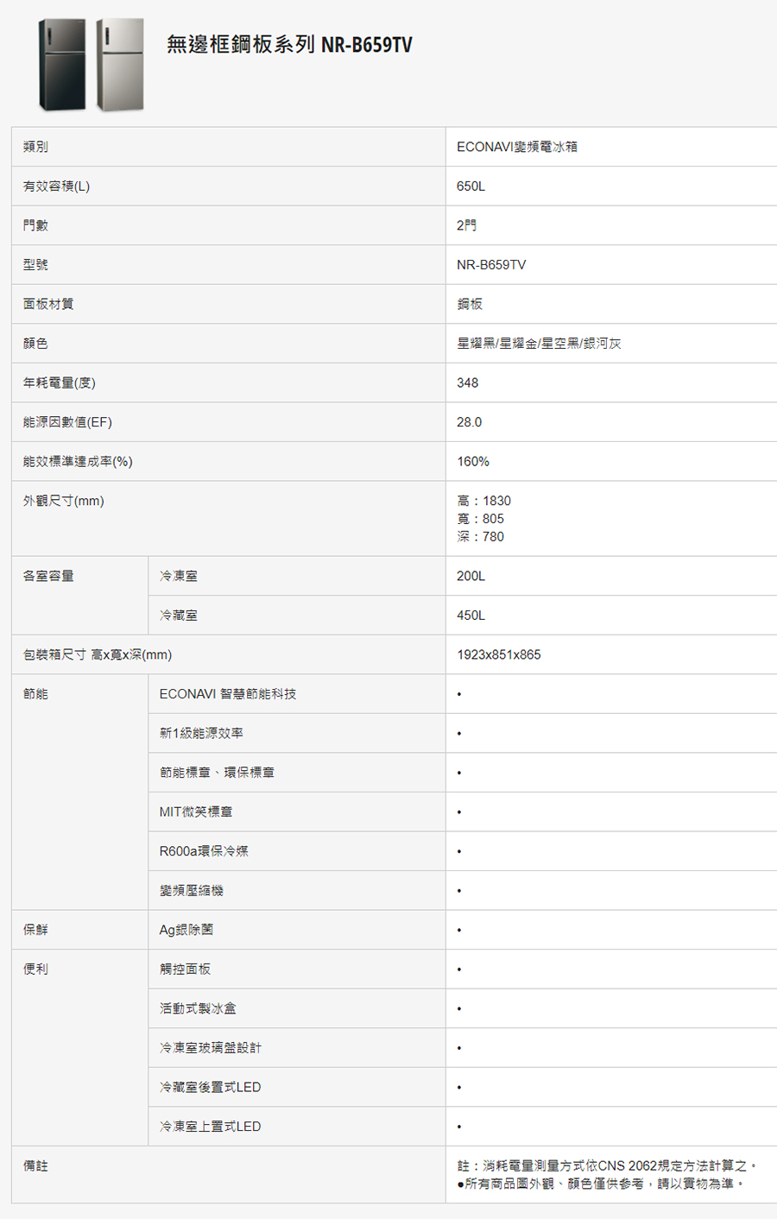This screenshot has height=1219, width=777.
Task: Click the 冷凍室 capacity sub-label
Action: tap(179, 576)
